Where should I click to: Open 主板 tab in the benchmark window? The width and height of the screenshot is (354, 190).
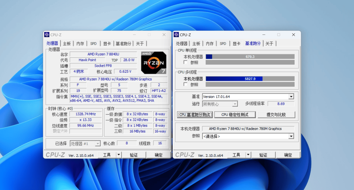point(196,43)
